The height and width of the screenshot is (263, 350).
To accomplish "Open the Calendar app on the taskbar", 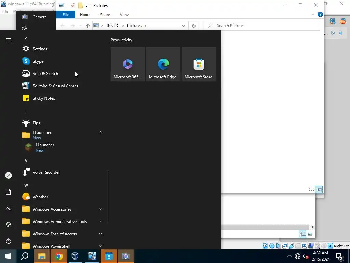I will click(x=109, y=256).
